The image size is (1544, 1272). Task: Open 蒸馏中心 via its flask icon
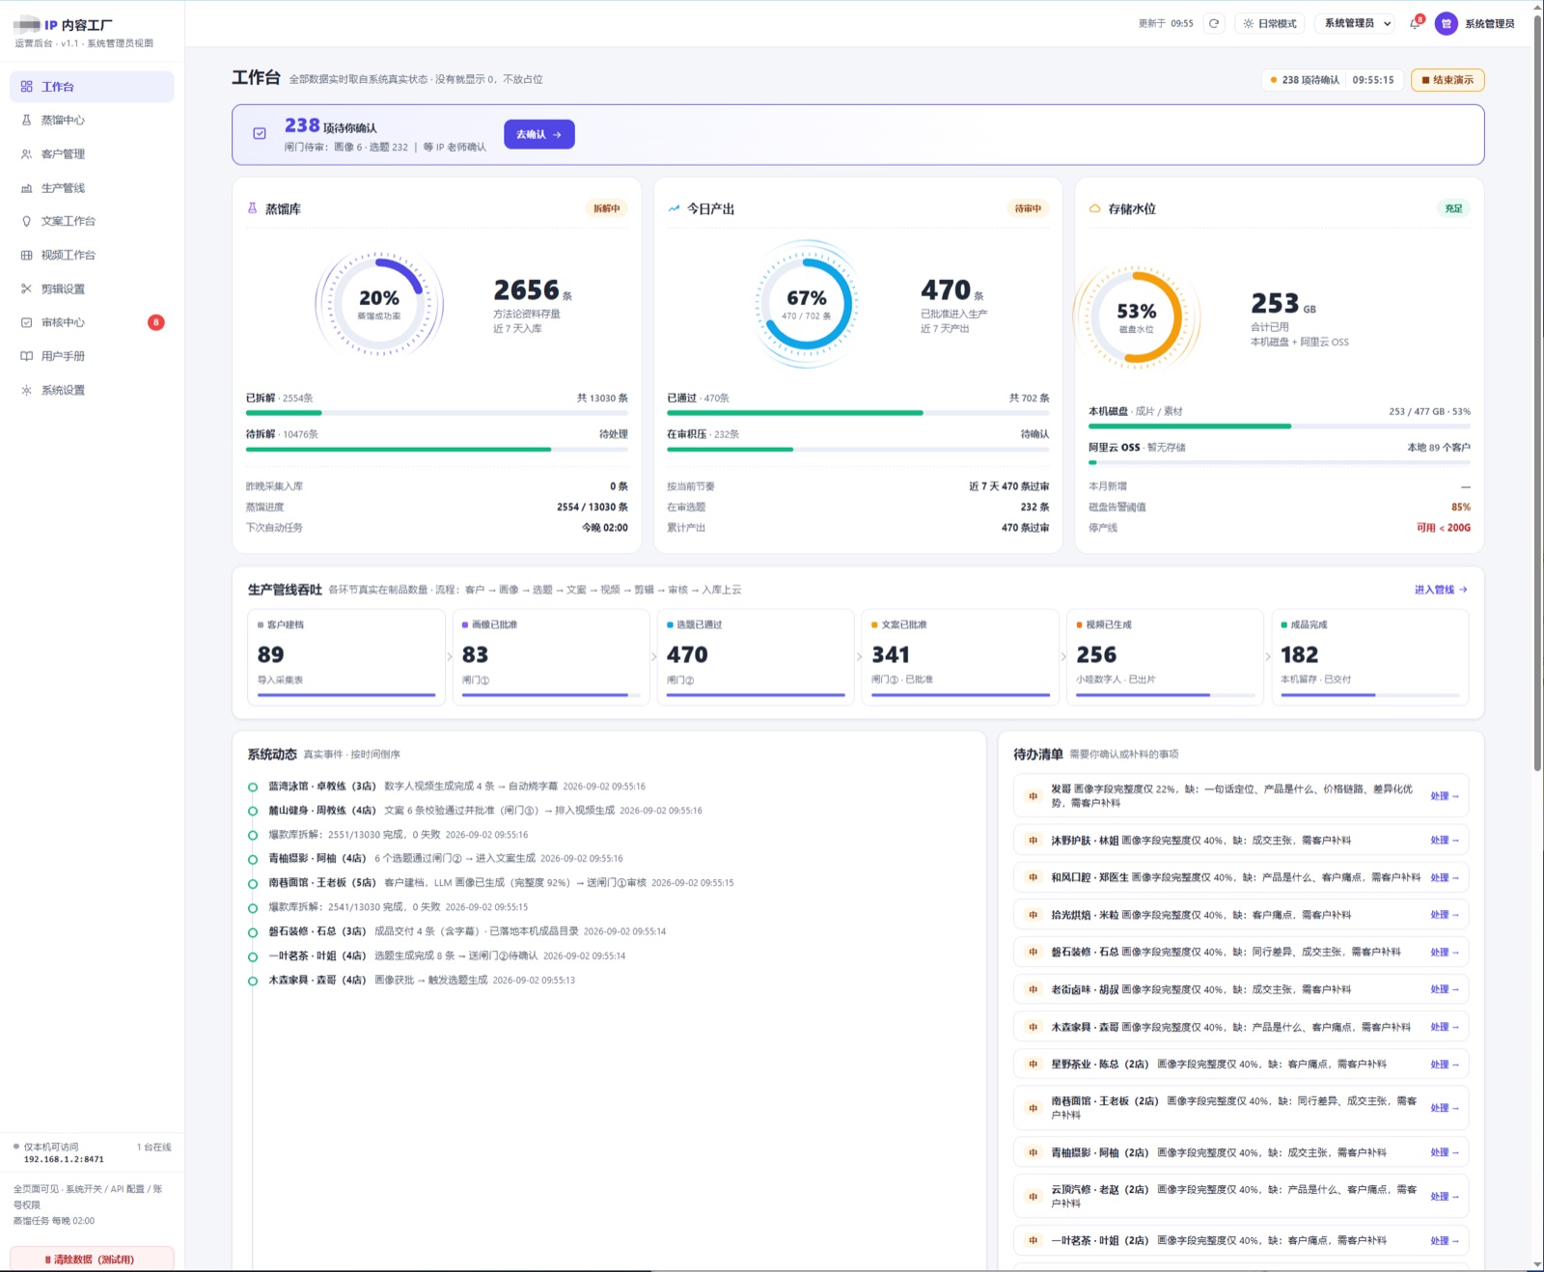(26, 120)
